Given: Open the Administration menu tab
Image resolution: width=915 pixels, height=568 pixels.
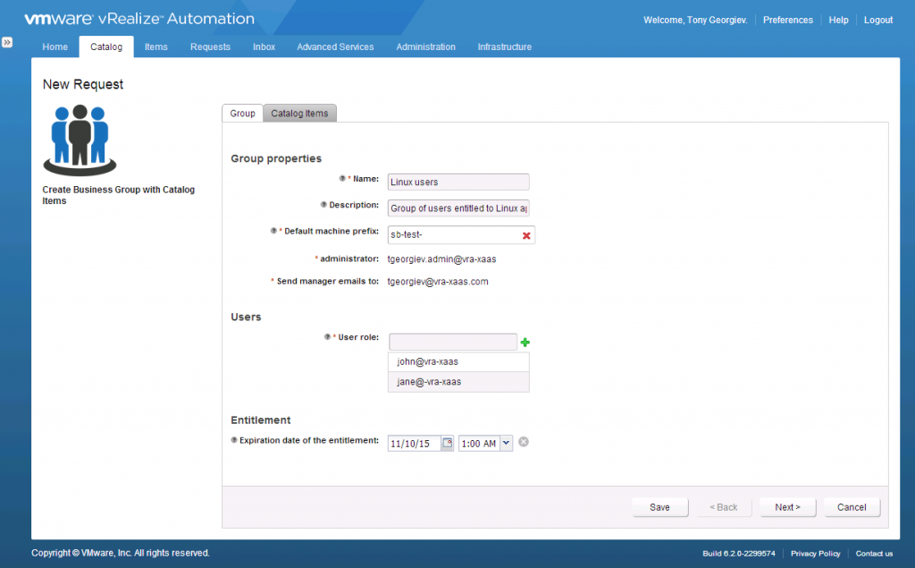Looking at the screenshot, I should tap(425, 47).
